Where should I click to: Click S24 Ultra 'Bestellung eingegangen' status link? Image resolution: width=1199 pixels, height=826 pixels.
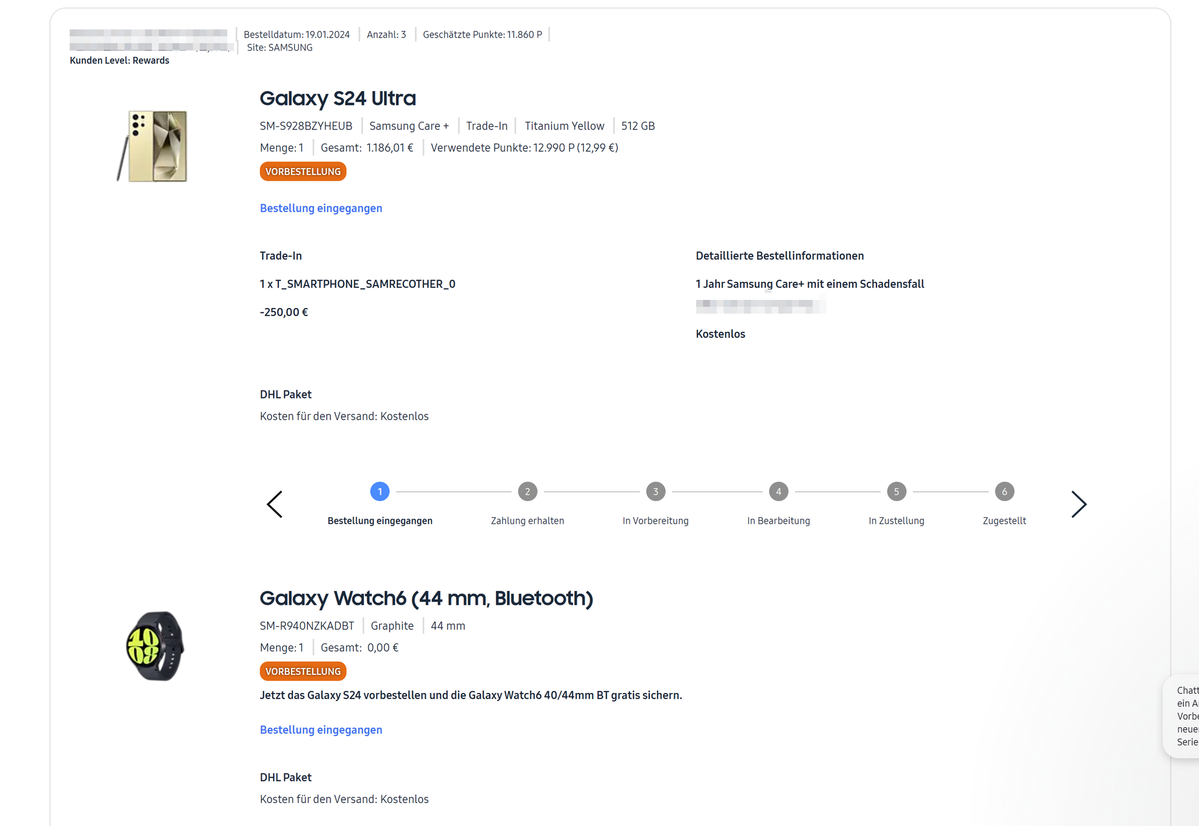point(321,208)
